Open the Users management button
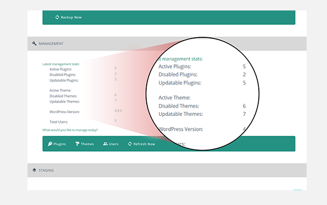 click(x=110, y=144)
